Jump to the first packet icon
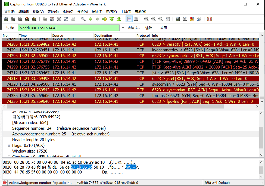265x186 pixels. click(112, 19)
